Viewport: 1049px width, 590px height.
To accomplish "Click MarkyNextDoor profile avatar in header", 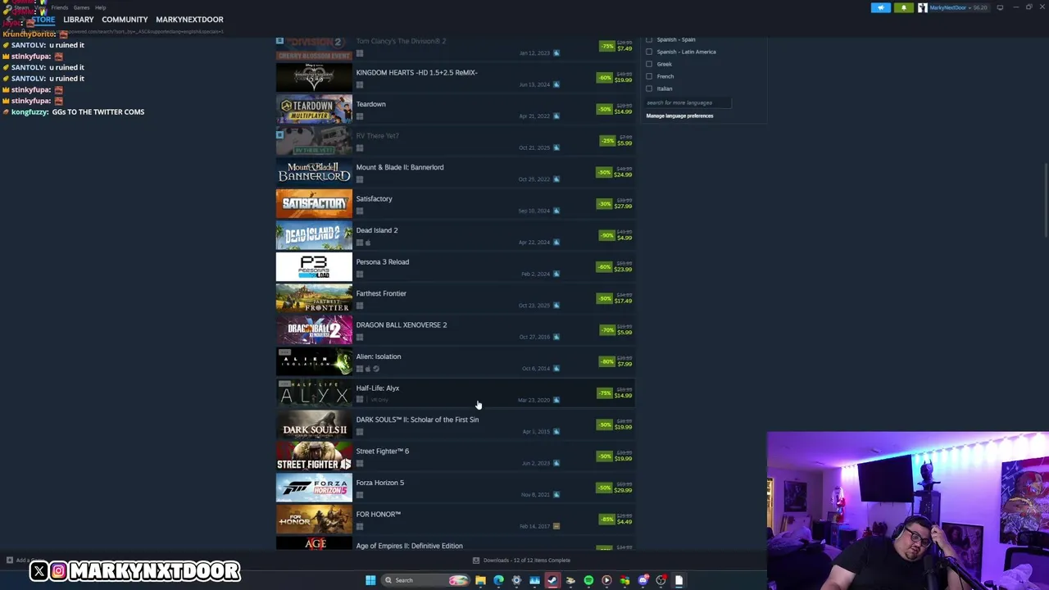I will click(923, 7).
